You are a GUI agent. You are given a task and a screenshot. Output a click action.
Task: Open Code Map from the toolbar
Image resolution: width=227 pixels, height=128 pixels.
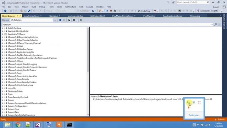144,11
